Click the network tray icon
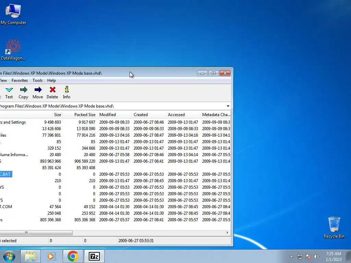Image resolution: width=351 pixels, height=263 pixels. (x=300, y=257)
